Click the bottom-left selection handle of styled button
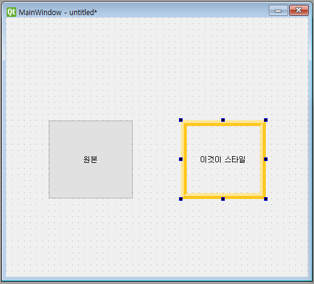 point(181,199)
